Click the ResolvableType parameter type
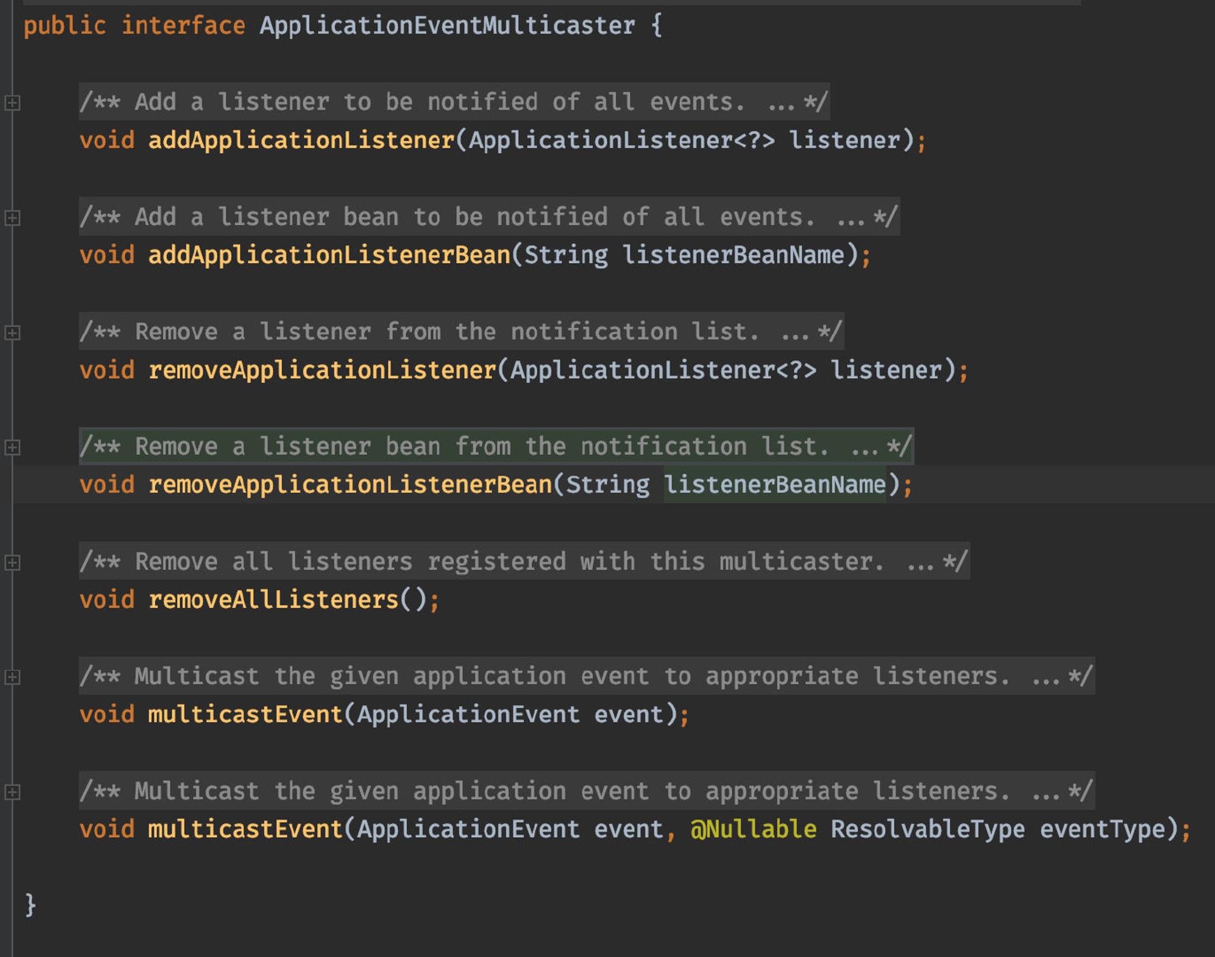Screen dimensions: 1215x957 928,829
